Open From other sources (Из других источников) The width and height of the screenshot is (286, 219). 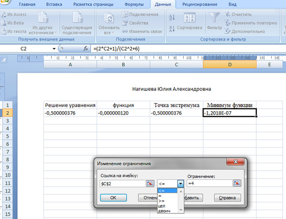pyautogui.click(x=43, y=23)
